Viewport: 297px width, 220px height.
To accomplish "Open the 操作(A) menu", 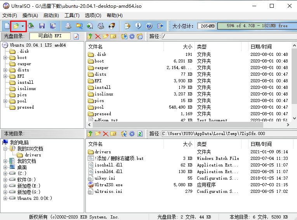I will click(30, 16).
